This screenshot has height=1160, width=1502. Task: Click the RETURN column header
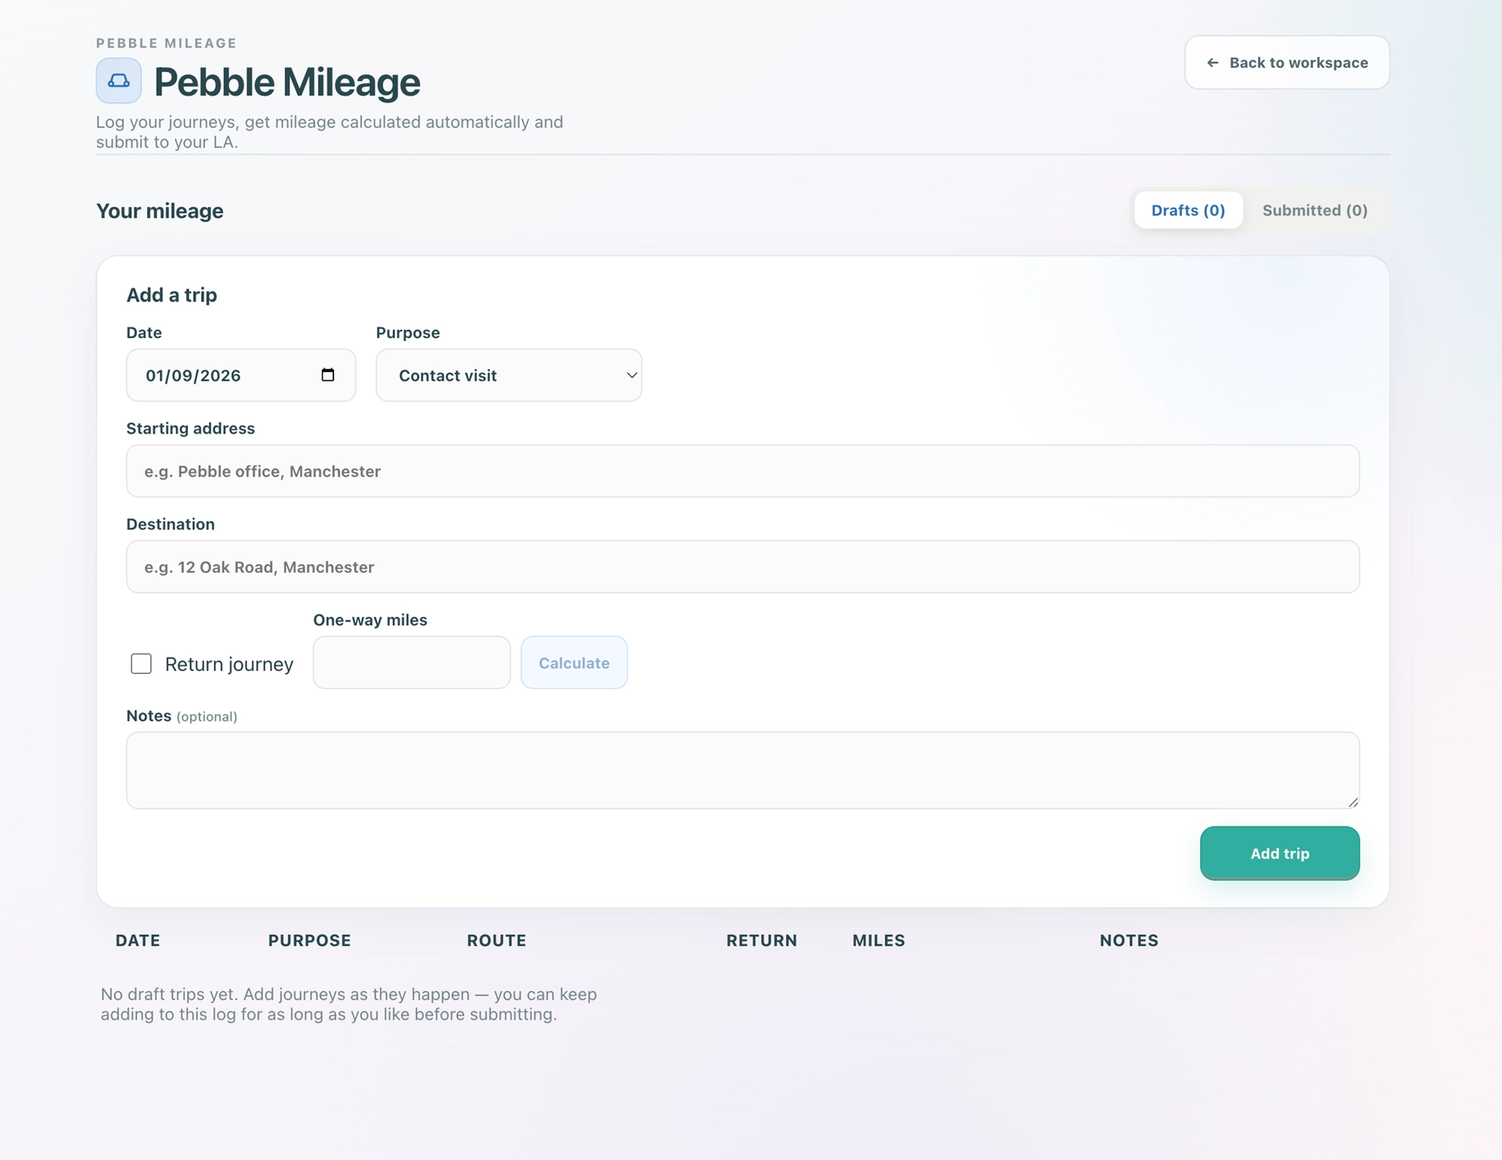[762, 940]
